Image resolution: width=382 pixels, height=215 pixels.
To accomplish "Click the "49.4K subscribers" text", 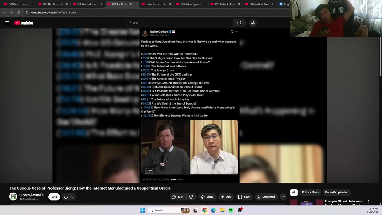I will (29, 199).
